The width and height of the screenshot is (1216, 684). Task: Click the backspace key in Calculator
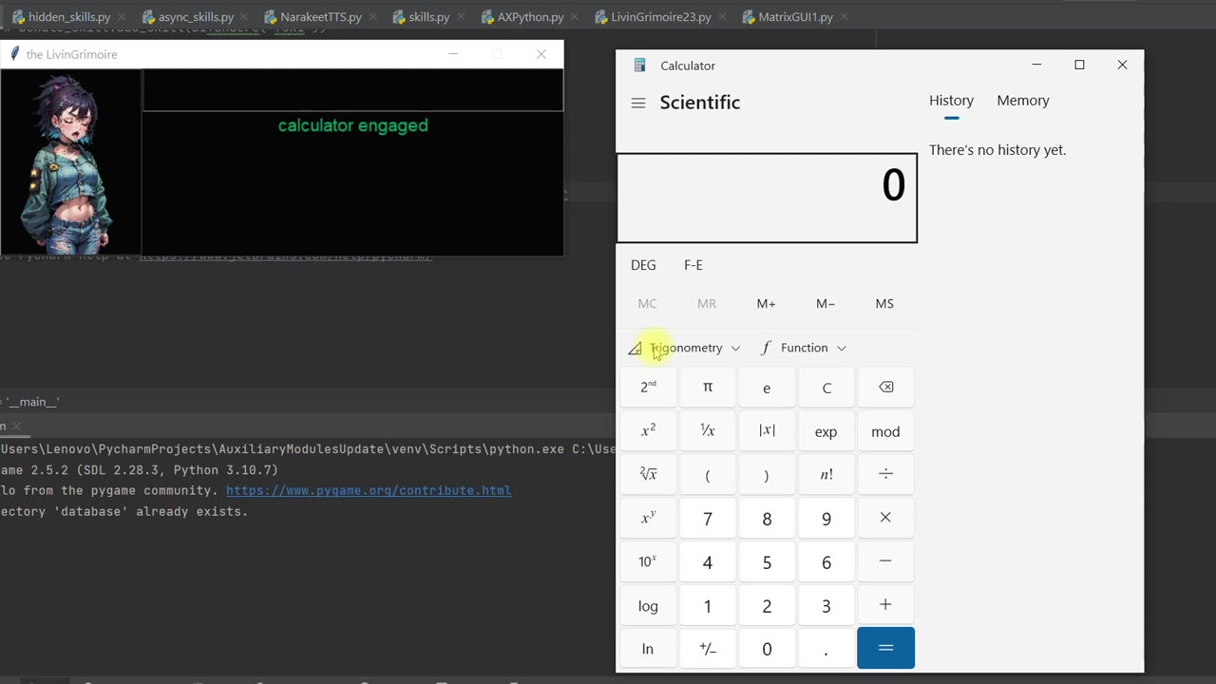tap(885, 388)
